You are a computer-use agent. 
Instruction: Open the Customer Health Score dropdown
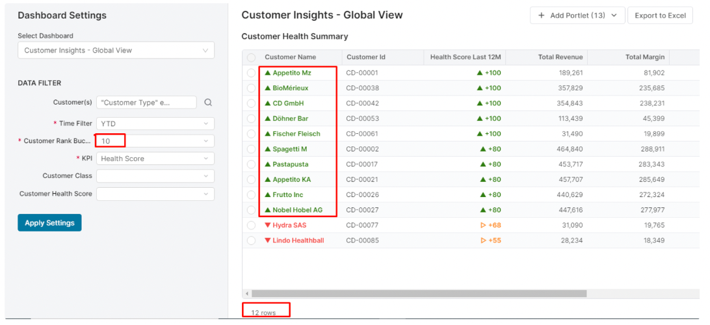click(155, 194)
